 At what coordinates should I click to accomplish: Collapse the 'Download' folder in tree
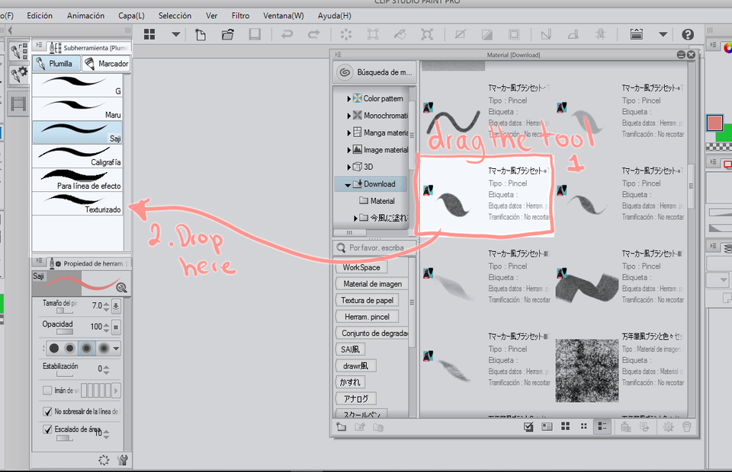coord(348,184)
